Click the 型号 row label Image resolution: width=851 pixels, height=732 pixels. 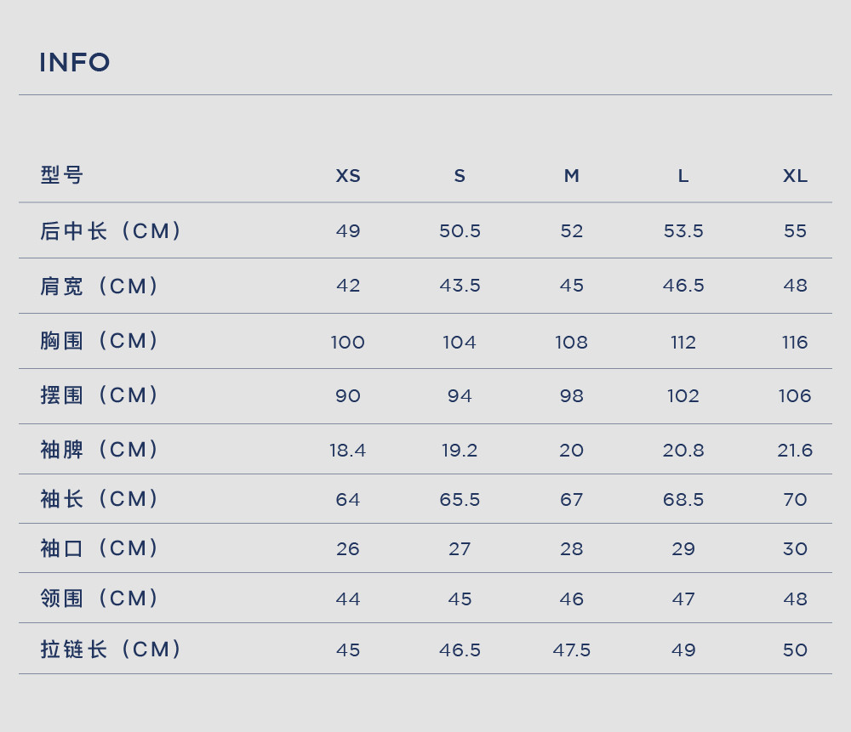[x=62, y=175]
